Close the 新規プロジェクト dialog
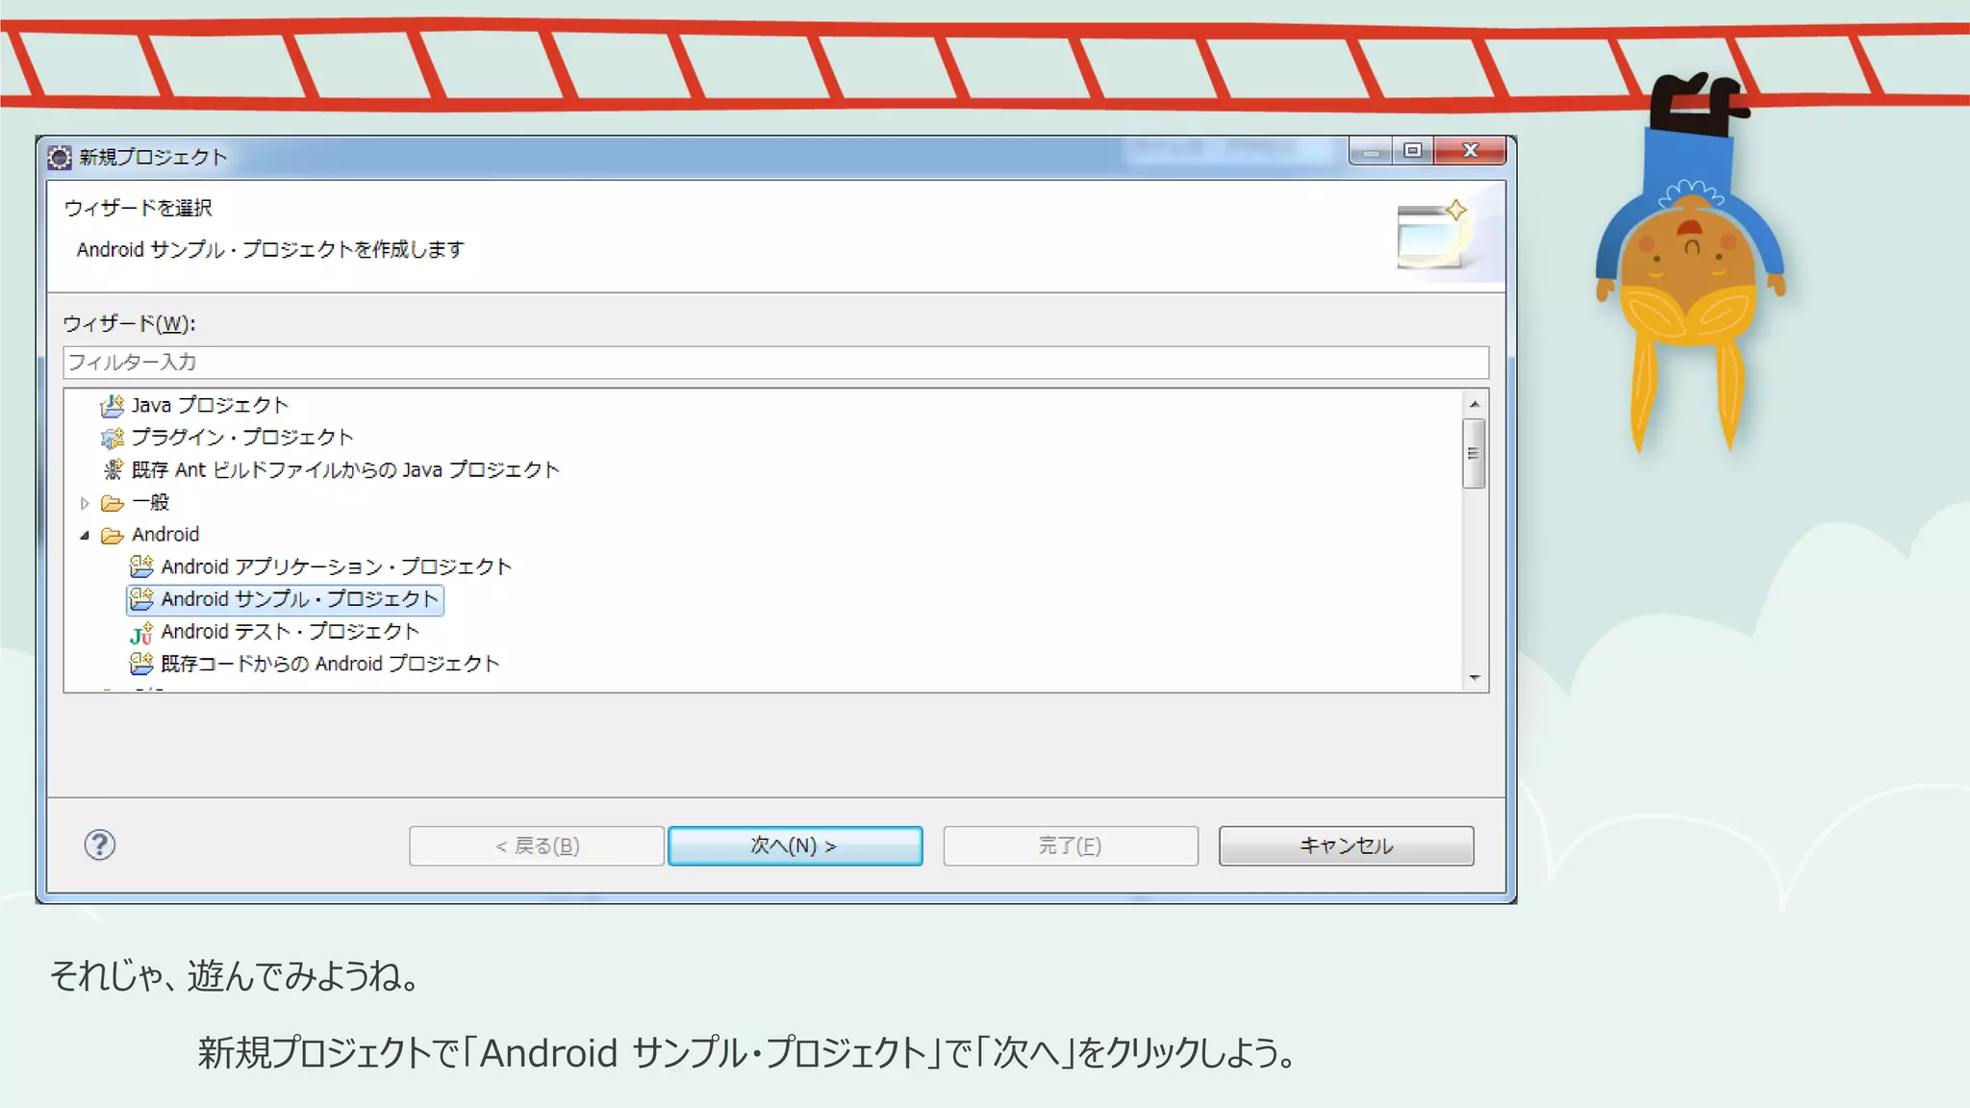 coord(1470,151)
